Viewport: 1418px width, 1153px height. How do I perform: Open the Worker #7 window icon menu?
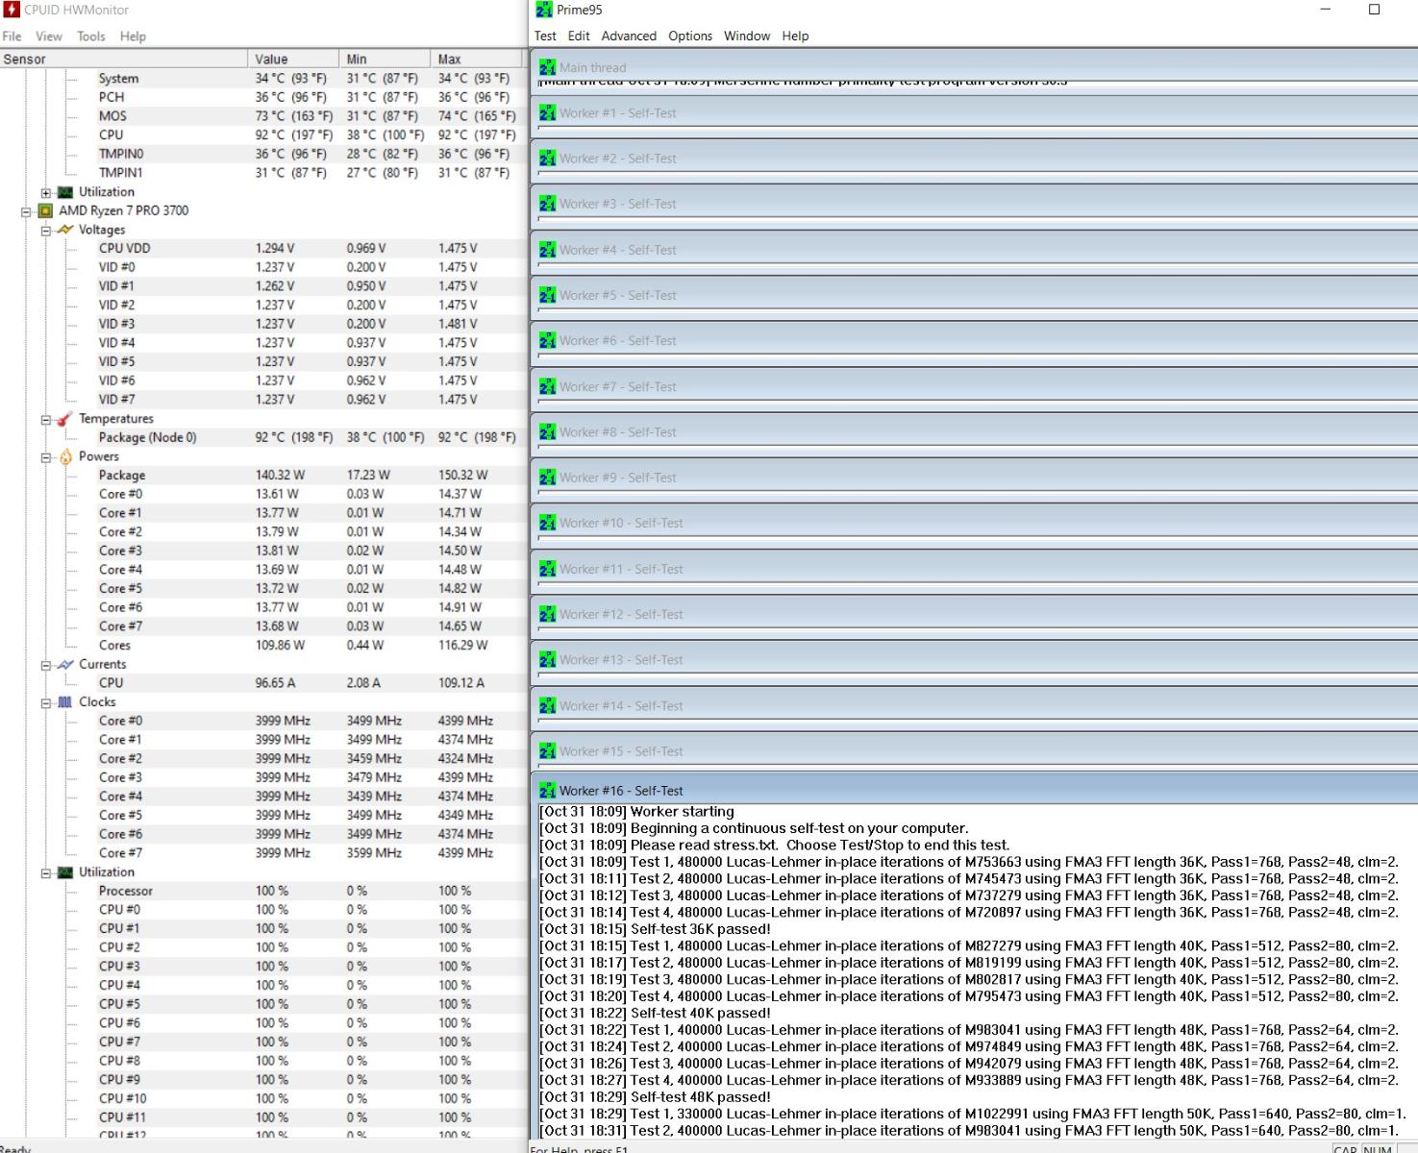click(x=547, y=386)
